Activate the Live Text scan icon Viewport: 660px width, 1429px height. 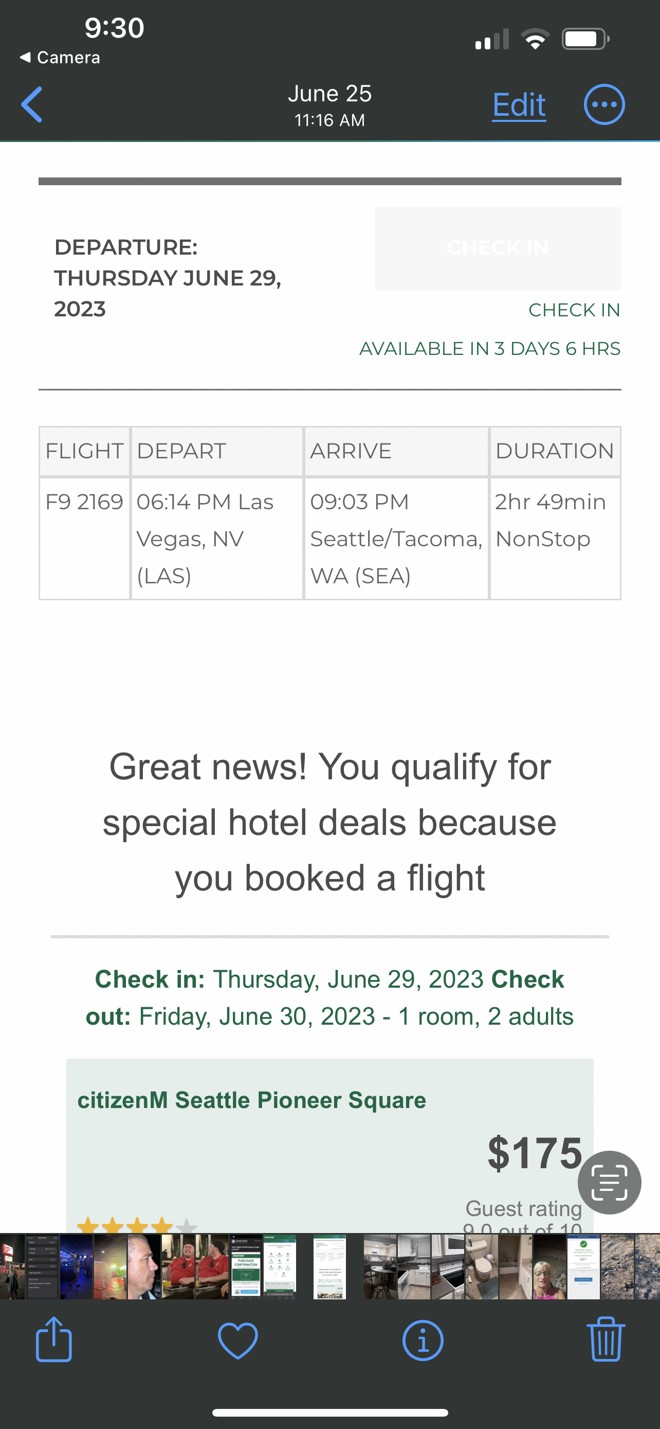[x=609, y=1182]
